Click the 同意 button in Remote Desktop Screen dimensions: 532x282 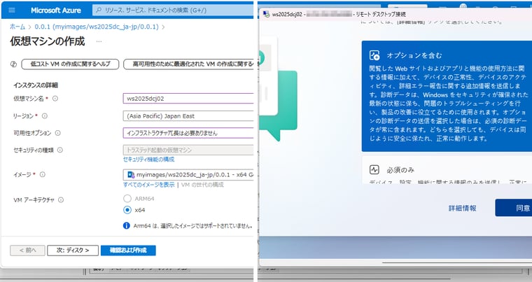click(x=514, y=208)
